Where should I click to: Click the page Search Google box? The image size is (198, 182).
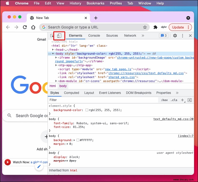(25, 116)
